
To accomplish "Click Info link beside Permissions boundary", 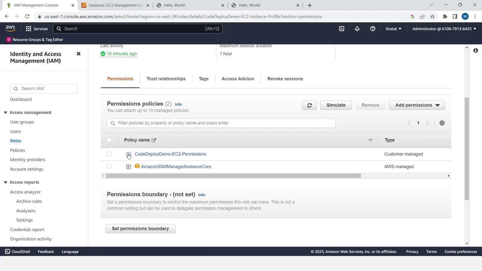I will (x=201, y=195).
